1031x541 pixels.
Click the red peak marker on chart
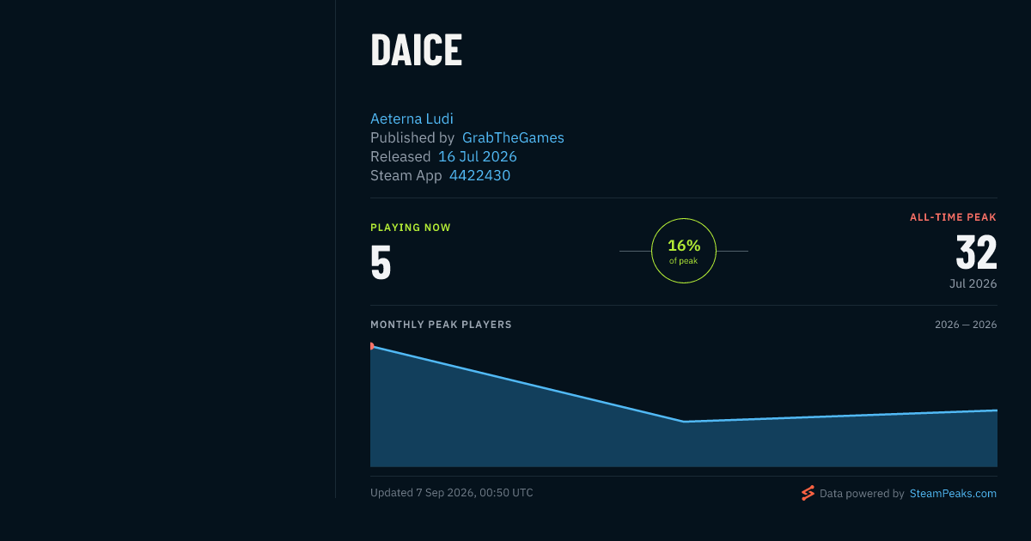[372, 346]
